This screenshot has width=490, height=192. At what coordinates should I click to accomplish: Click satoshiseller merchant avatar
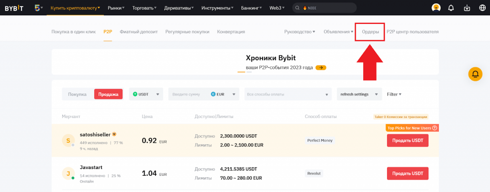[68, 140]
